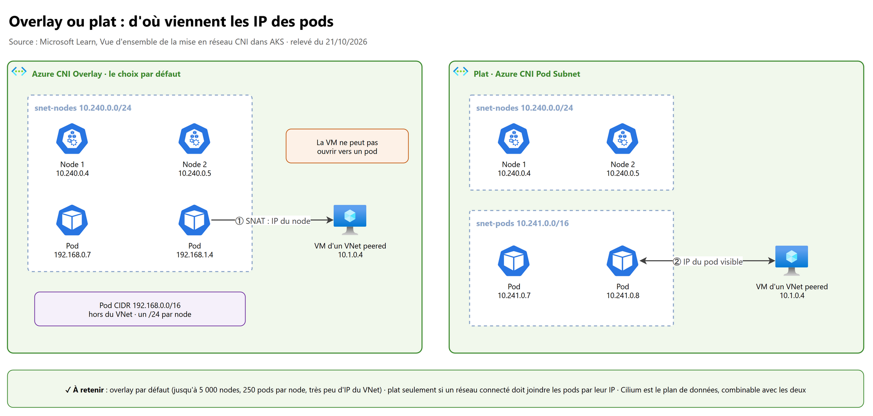Click the peered VM icon in the Overlay panel
873x416 pixels.
[350, 220]
